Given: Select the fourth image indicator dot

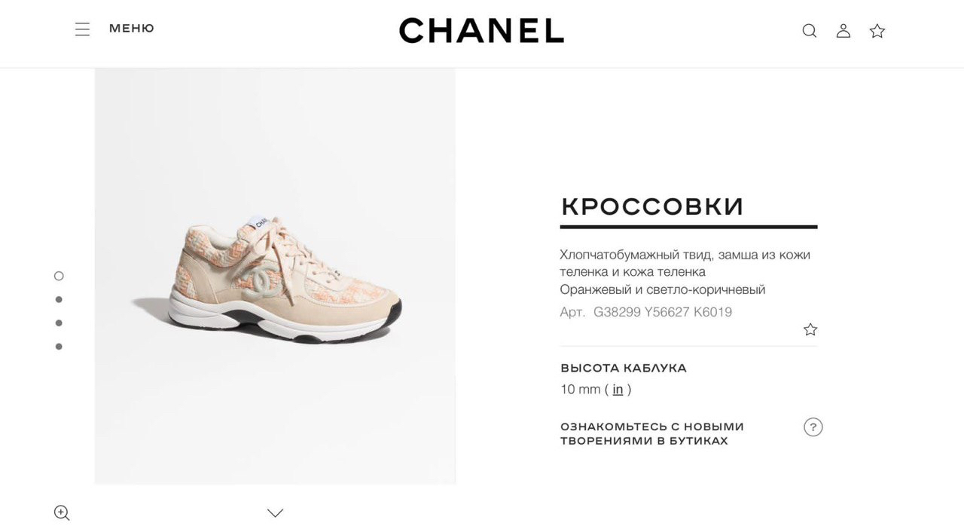Looking at the screenshot, I should tap(59, 347).
